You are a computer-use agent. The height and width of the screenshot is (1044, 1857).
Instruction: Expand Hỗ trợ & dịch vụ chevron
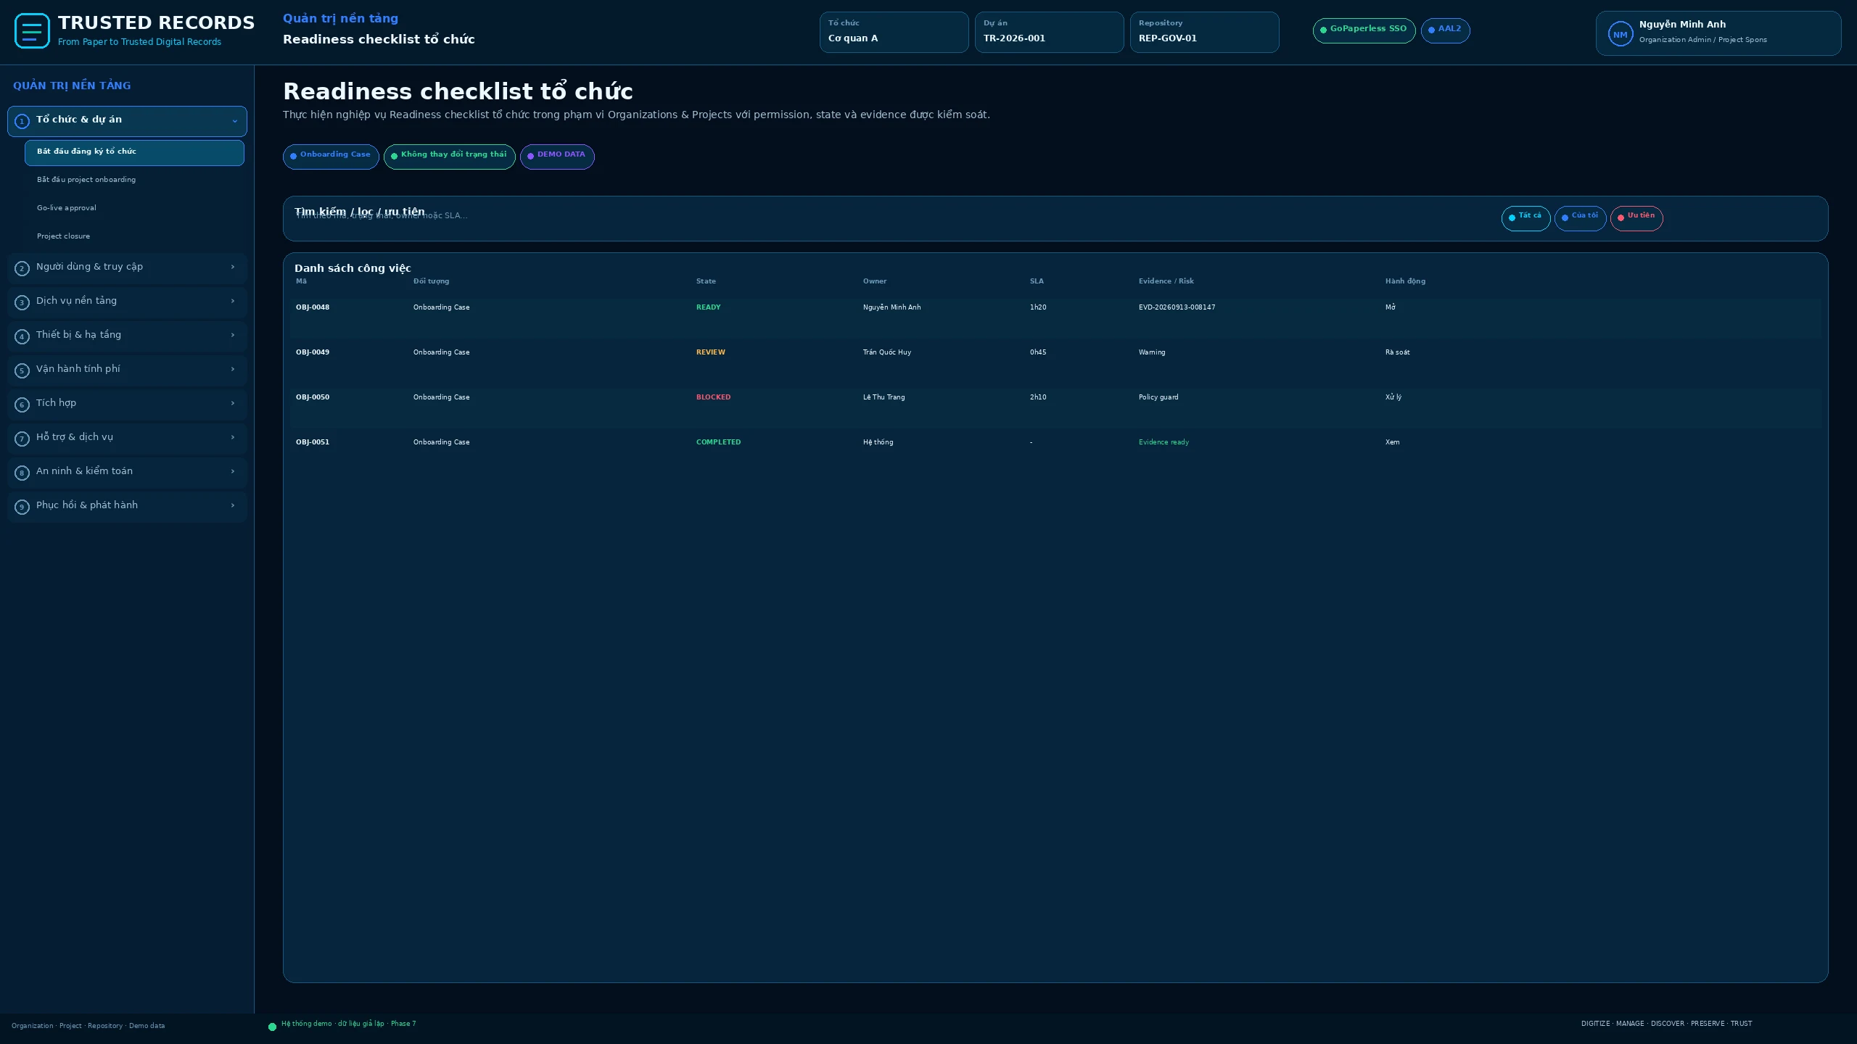pos(233,437)
